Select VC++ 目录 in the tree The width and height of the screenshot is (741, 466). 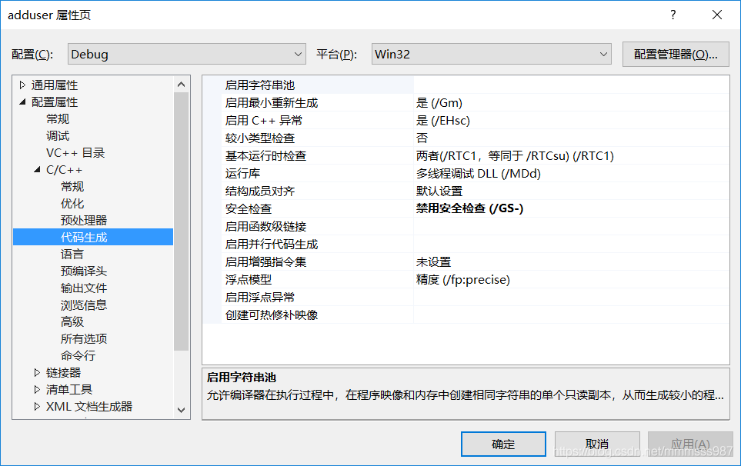click(75, 153)
